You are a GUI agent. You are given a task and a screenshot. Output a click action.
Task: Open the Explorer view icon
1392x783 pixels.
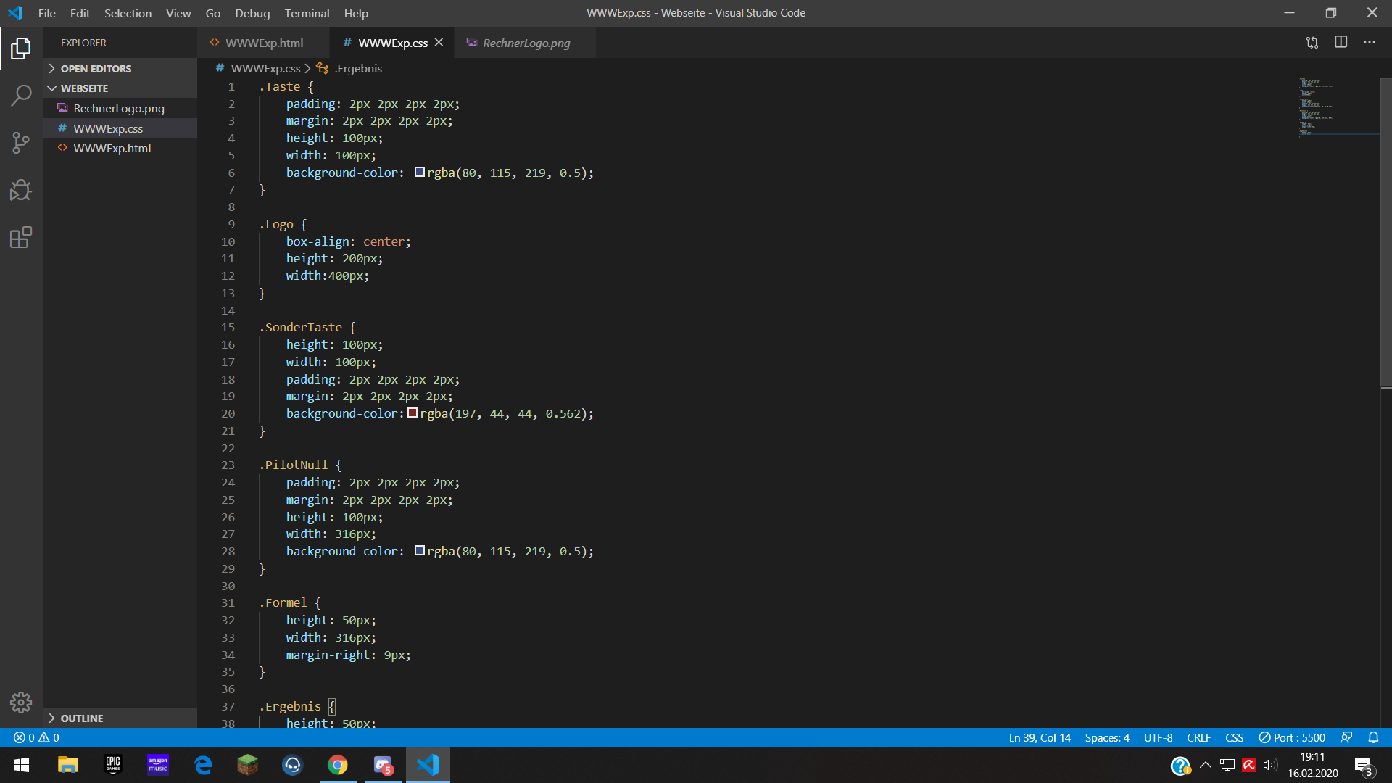21,48
